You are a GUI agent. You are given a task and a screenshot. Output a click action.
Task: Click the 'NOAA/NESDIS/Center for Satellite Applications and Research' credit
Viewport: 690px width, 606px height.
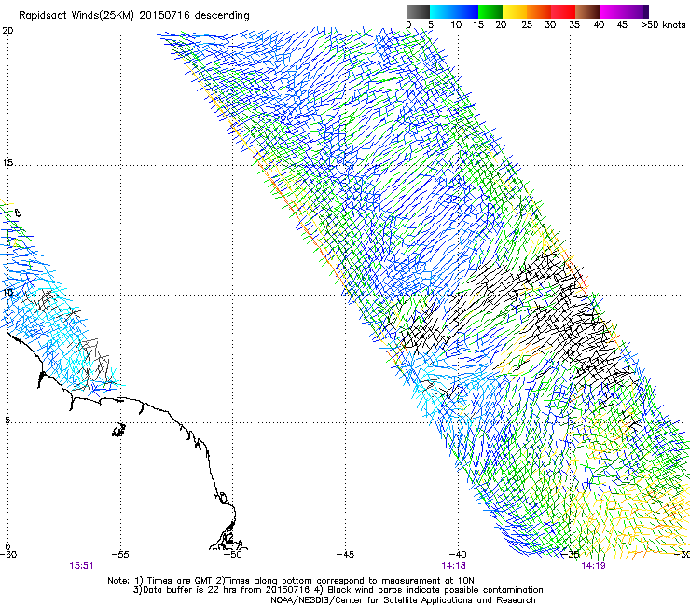click(x=403, y=600)
